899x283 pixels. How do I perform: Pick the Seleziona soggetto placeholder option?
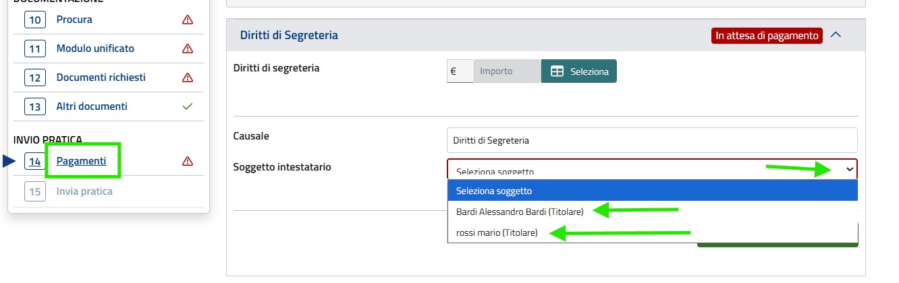[x=493, y=191]
